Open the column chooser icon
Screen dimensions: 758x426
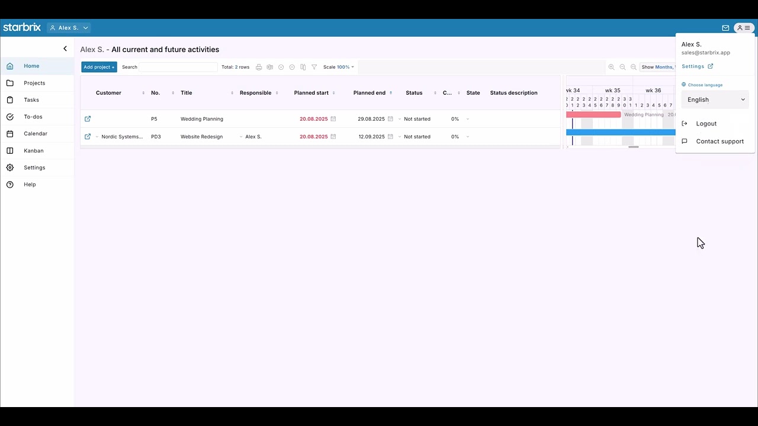click(x=303, y=67)
